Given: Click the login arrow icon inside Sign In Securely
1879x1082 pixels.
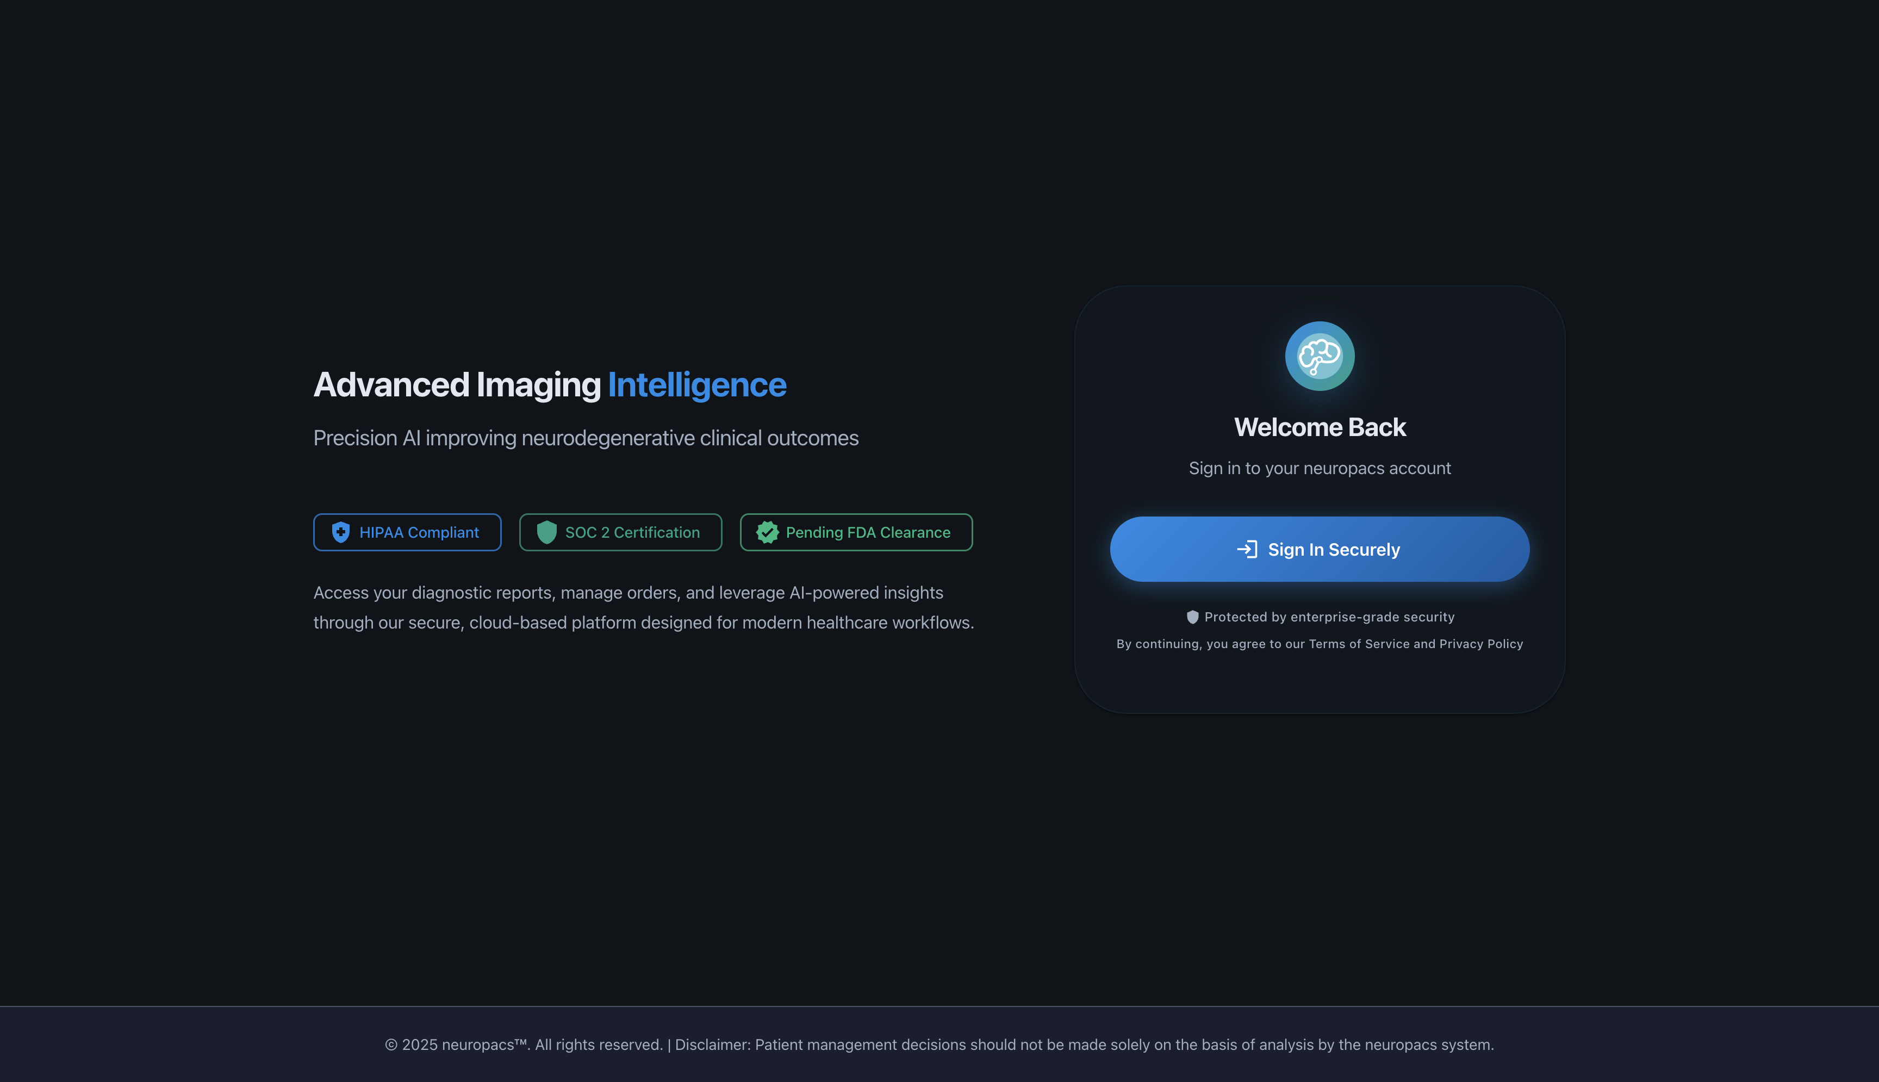Looking at the screenshot, I should click(1247, 549).
